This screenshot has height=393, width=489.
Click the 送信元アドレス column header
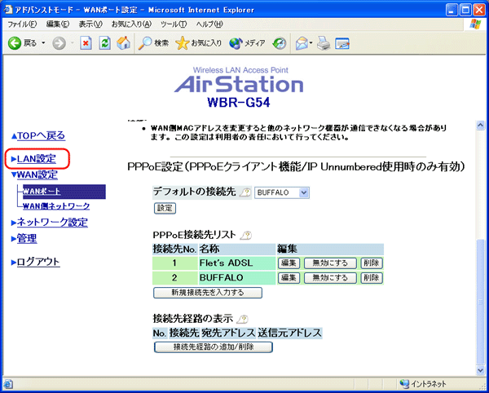pyautogui.click(x=289, y=333)
